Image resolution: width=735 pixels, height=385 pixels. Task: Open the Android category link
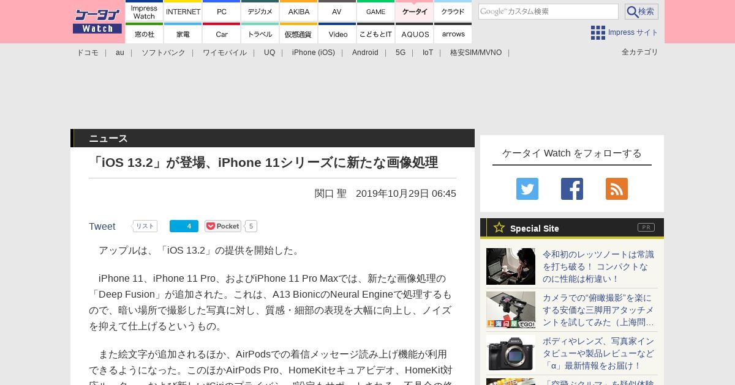(x=365, y=53)
